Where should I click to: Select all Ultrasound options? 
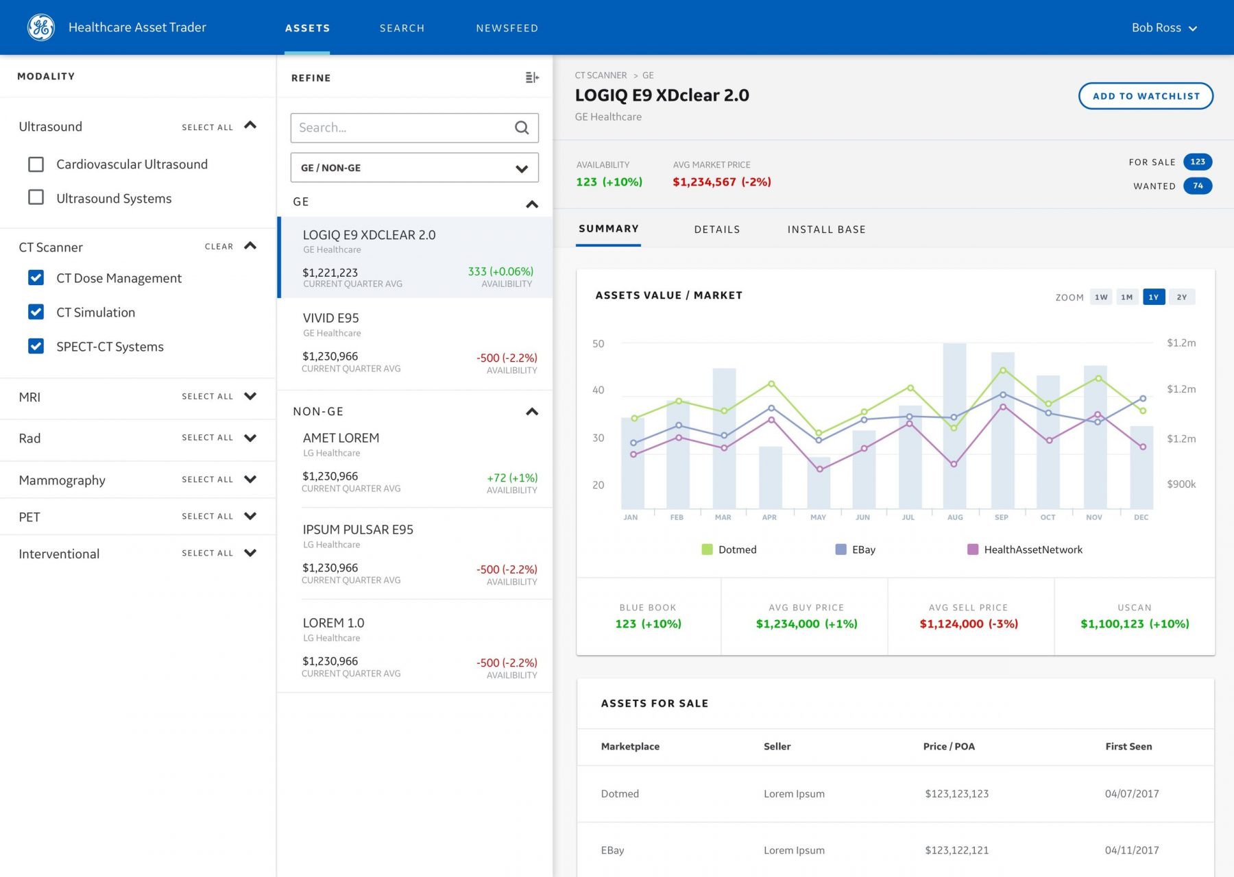207,127
